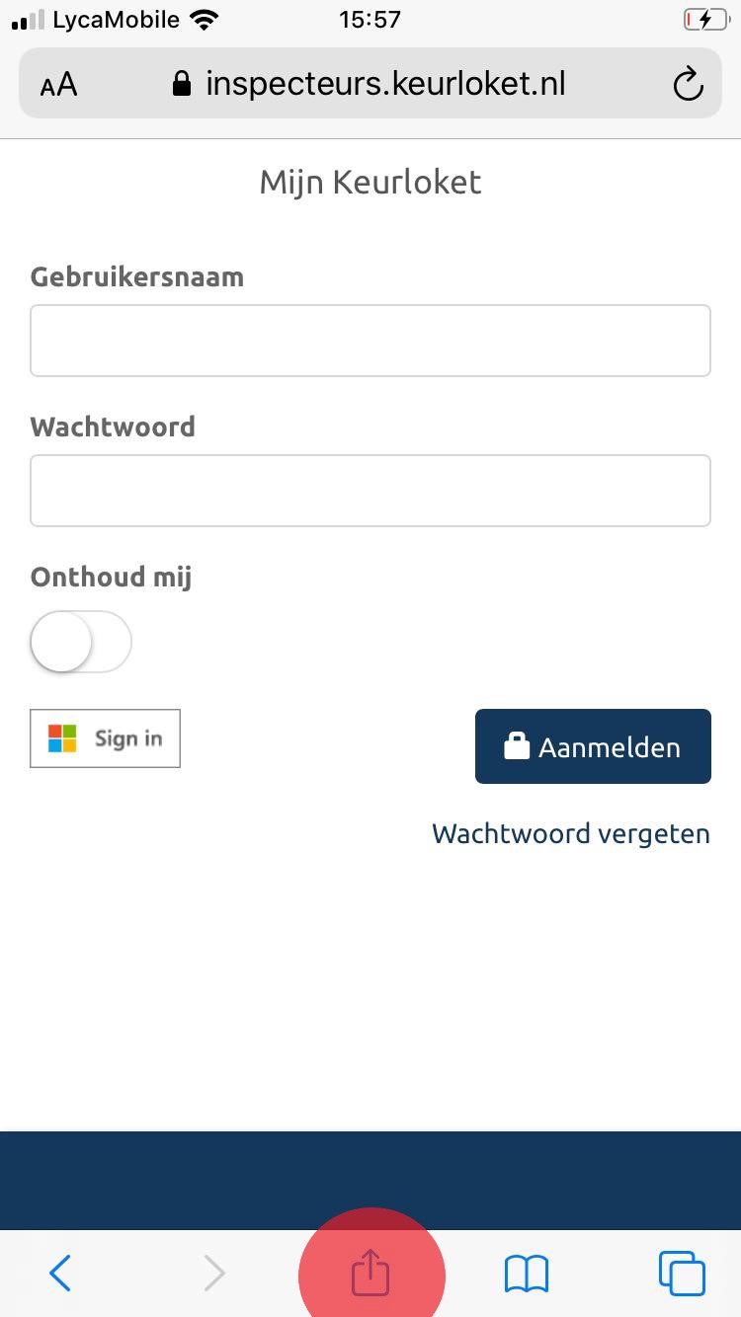Screen dimensions: 741x1317
Task: Show open tabs with the tabs icon
Action: [682, 1273]
